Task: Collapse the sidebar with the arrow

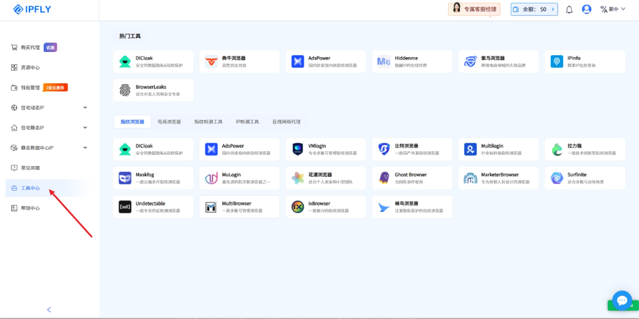Action: (49, 310)
